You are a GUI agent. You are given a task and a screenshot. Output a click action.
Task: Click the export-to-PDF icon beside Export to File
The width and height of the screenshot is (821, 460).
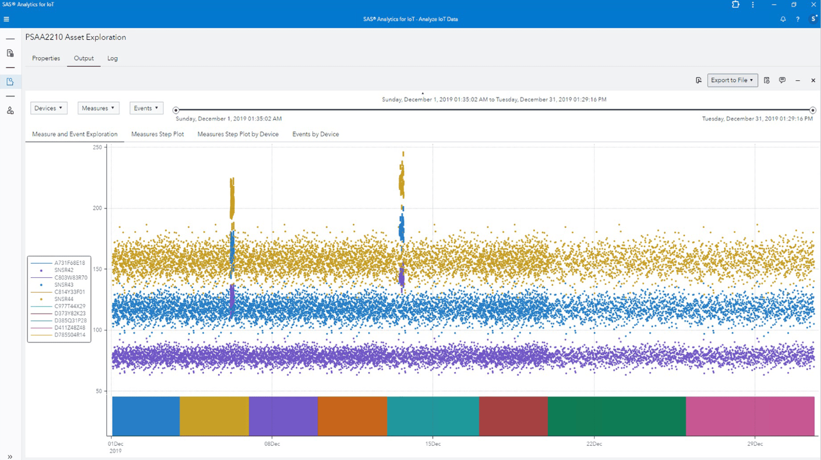(699, 80)
